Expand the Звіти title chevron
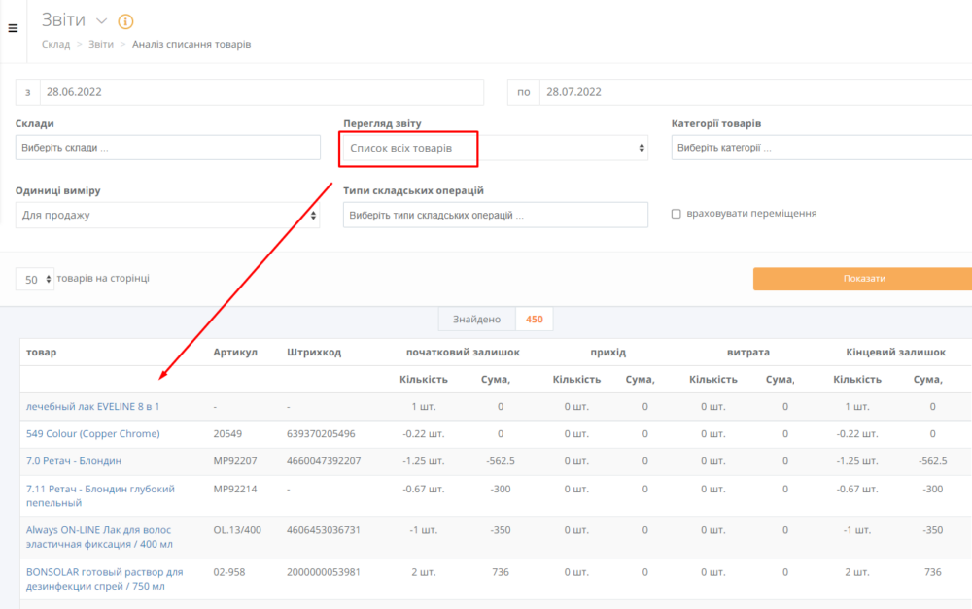972x609 pixels. (102, 21)
